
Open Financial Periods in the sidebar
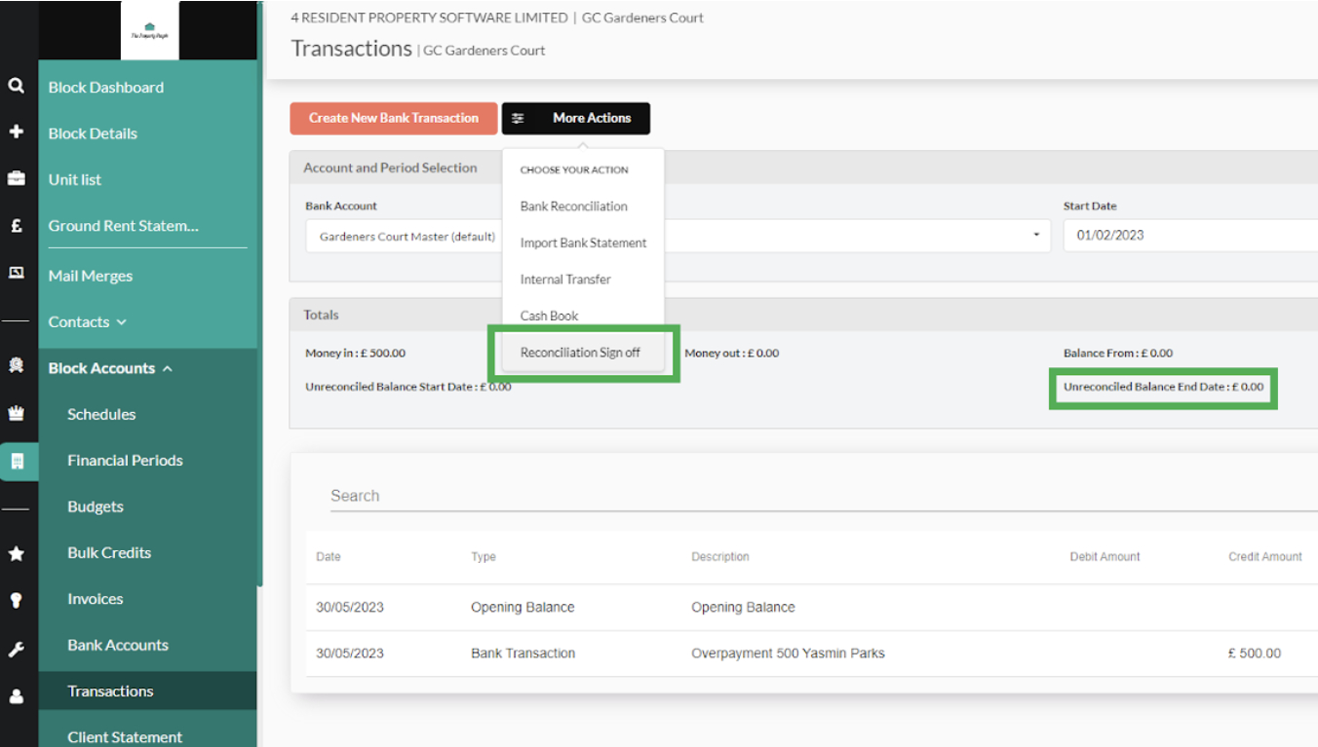point(125,461)
